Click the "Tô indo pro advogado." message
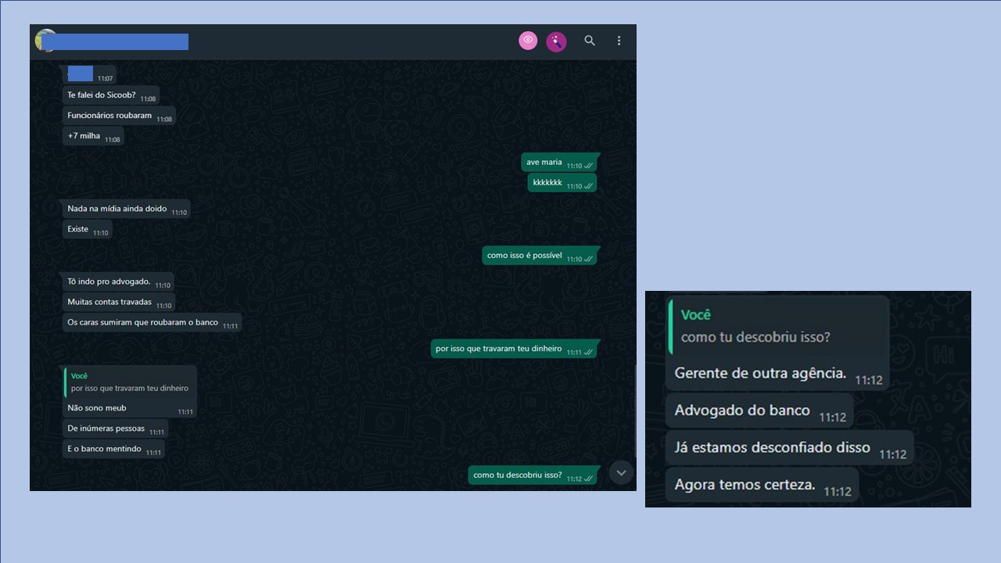1001x563 pixels. pyautogui.click(x=109, y=282)
